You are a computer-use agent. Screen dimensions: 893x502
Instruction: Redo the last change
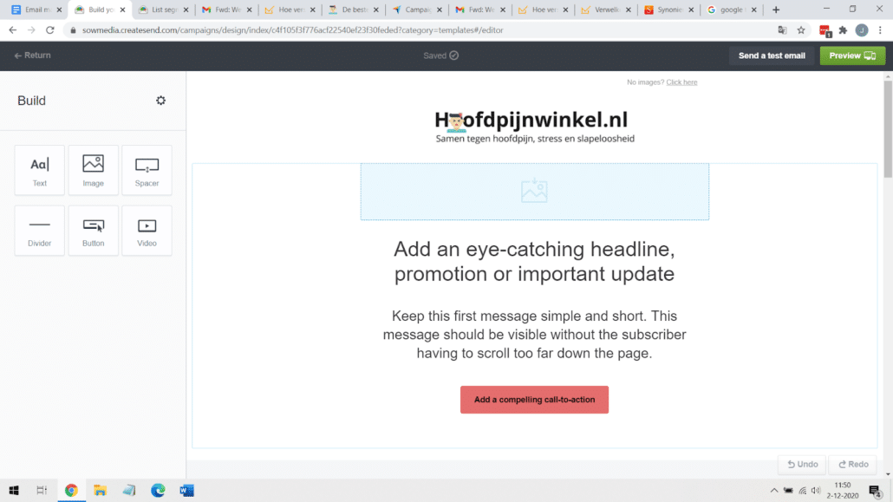[x=852, y=465]
